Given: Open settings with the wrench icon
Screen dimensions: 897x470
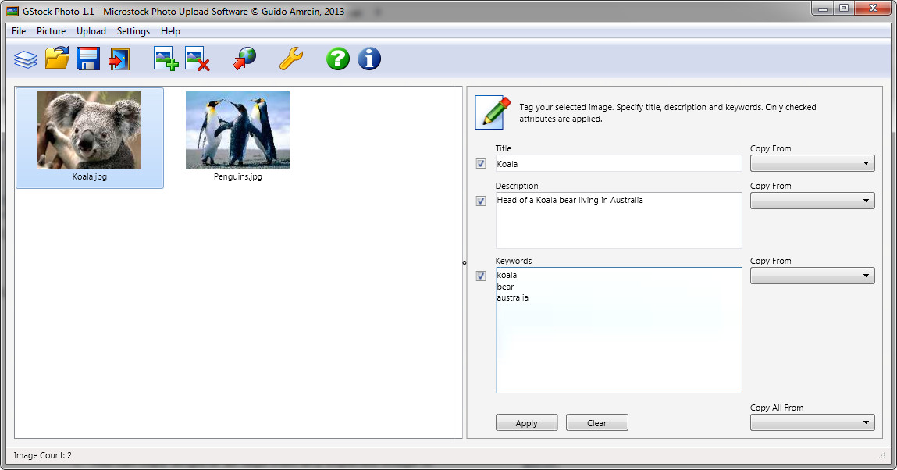Looking at the screenshot, I should (290, 59).
